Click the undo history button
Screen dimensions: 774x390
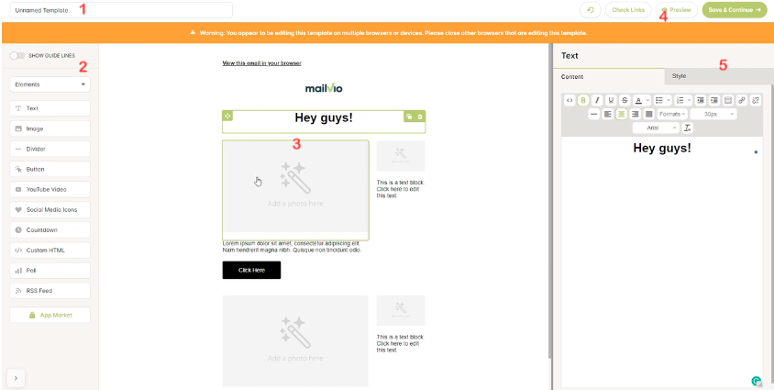pyautogui.click(x=590, y=10)
